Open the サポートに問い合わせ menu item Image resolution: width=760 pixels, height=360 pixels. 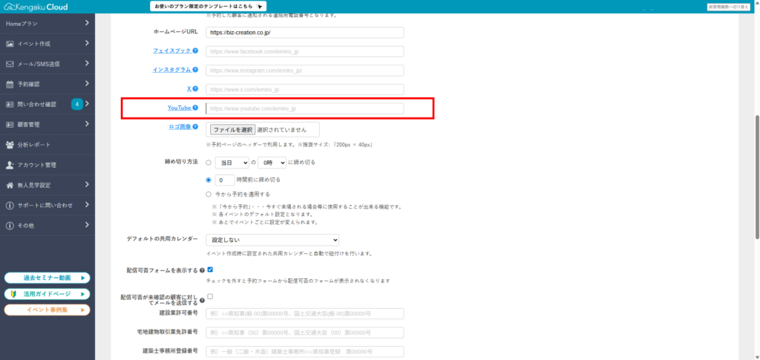(47, 206)
